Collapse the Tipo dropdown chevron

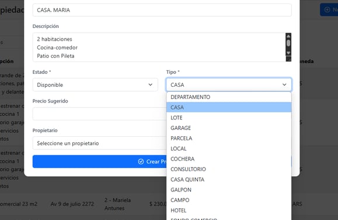[x=284, y=85]
